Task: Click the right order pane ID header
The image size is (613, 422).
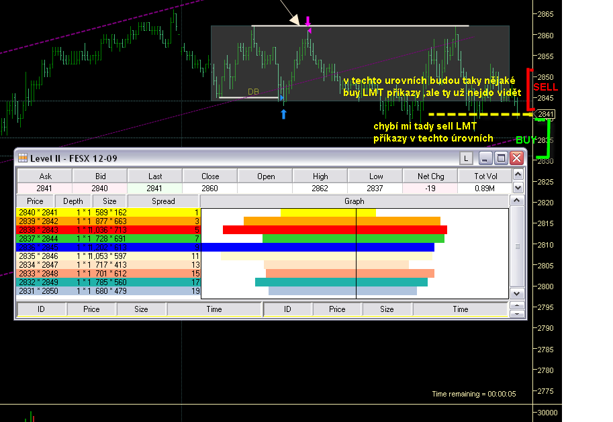Action: [287, 309]
